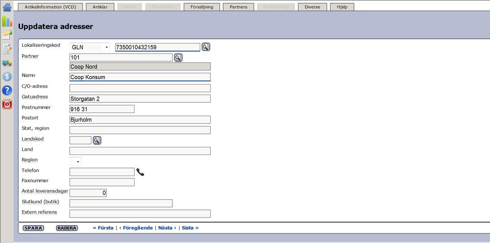Open the Artiklar menu
This screenshot has width=490, height=243.
100,7
